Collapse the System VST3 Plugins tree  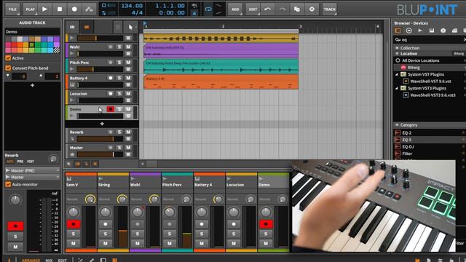pos(396,88)
